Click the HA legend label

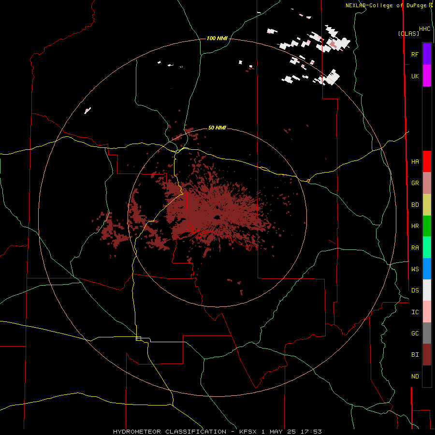click(x=415, y=162)
